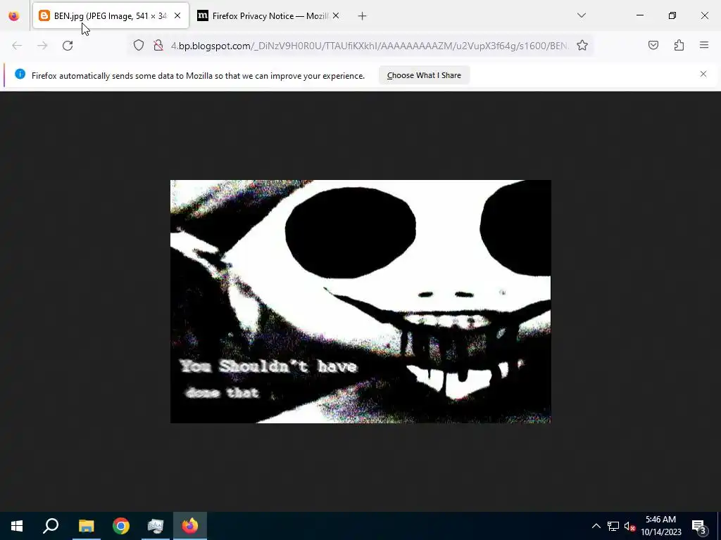Close the BEN.jpg tab
Image resolution: width=721 pixels, height=540 pixels.
tap(177, 16)
